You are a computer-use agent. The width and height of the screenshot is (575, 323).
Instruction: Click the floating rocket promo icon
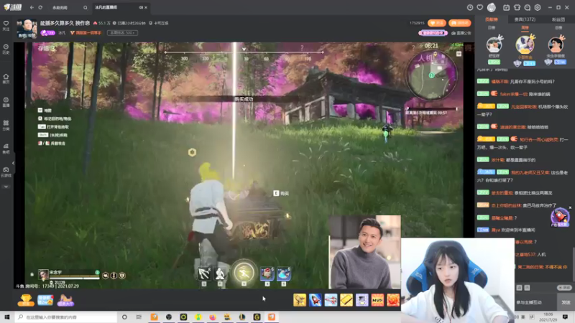coord(560,217)
